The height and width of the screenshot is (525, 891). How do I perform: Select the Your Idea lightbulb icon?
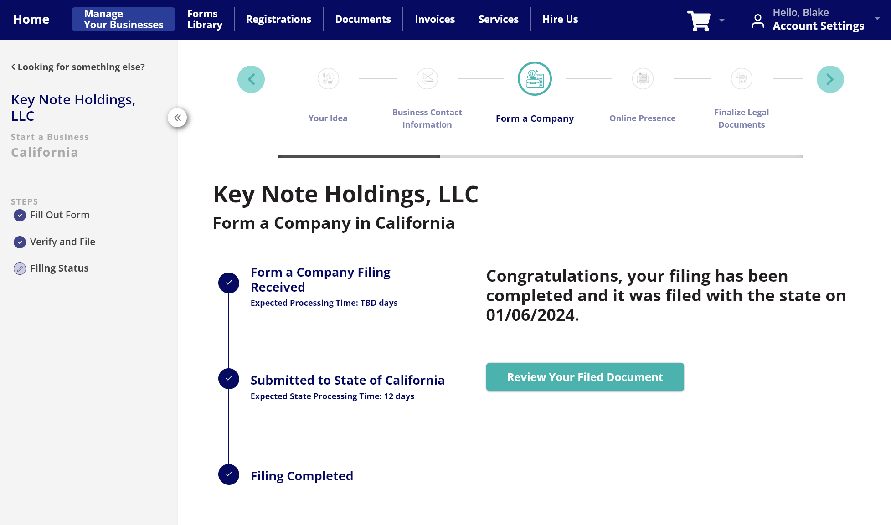328,78
